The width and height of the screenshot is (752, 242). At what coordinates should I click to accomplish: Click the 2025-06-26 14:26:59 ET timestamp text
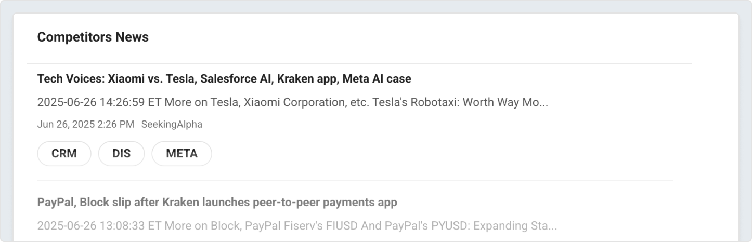[98, 102]
